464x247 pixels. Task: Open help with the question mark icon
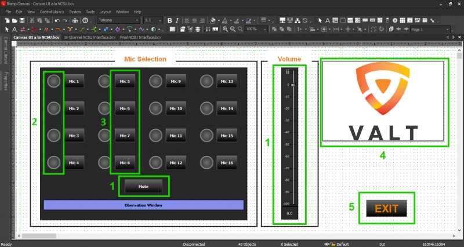pos(85,20)
